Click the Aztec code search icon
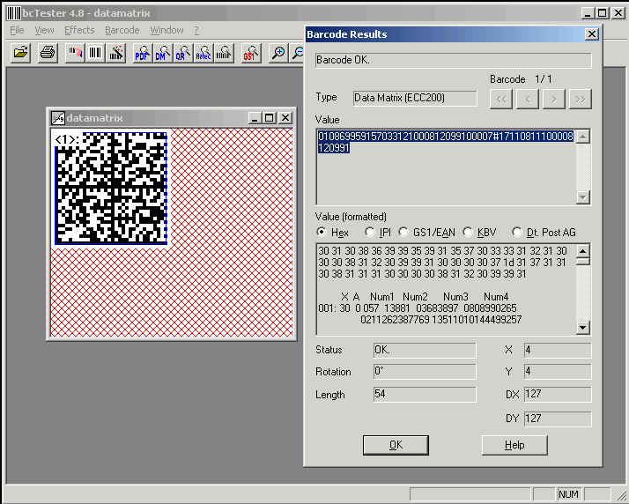 pyautogui.click(x=203, y=53)
